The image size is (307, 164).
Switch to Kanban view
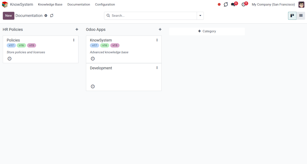(292, 16)
